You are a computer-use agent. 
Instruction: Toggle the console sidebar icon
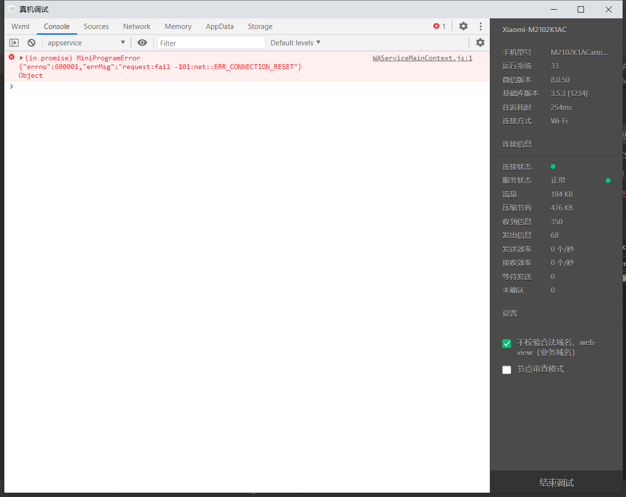(14, 43)
